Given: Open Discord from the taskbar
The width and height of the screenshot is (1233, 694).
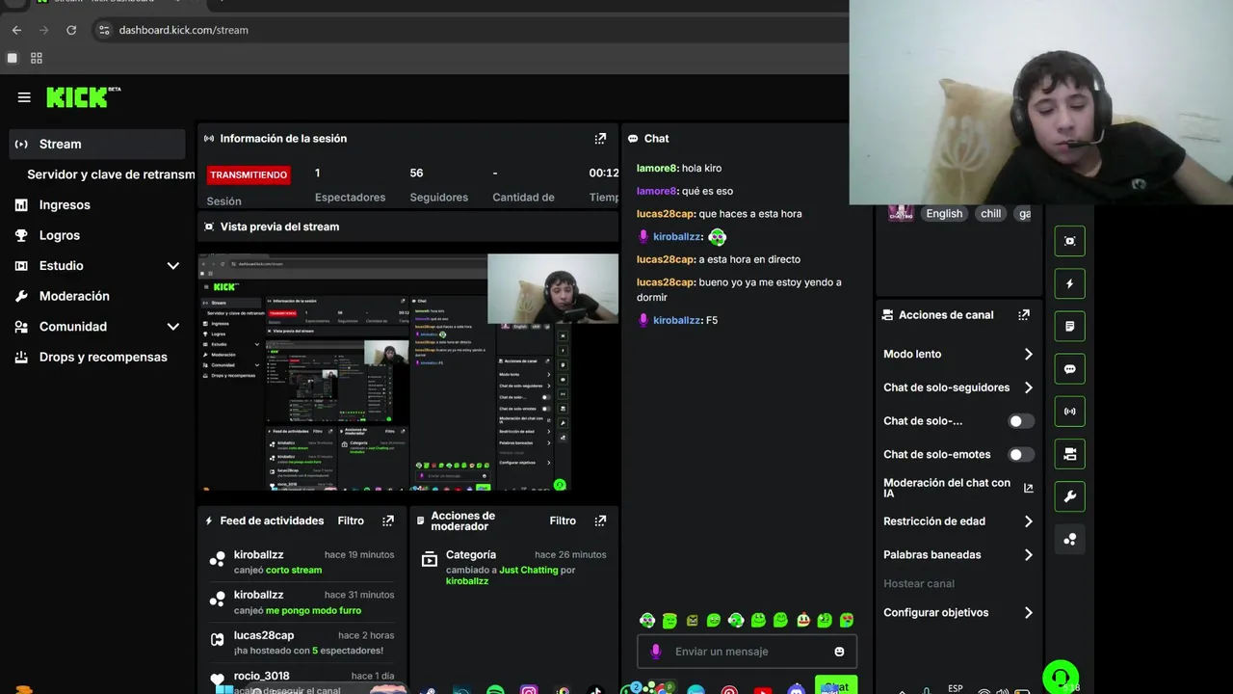Looking at the screenshot, I should (796, 690).
